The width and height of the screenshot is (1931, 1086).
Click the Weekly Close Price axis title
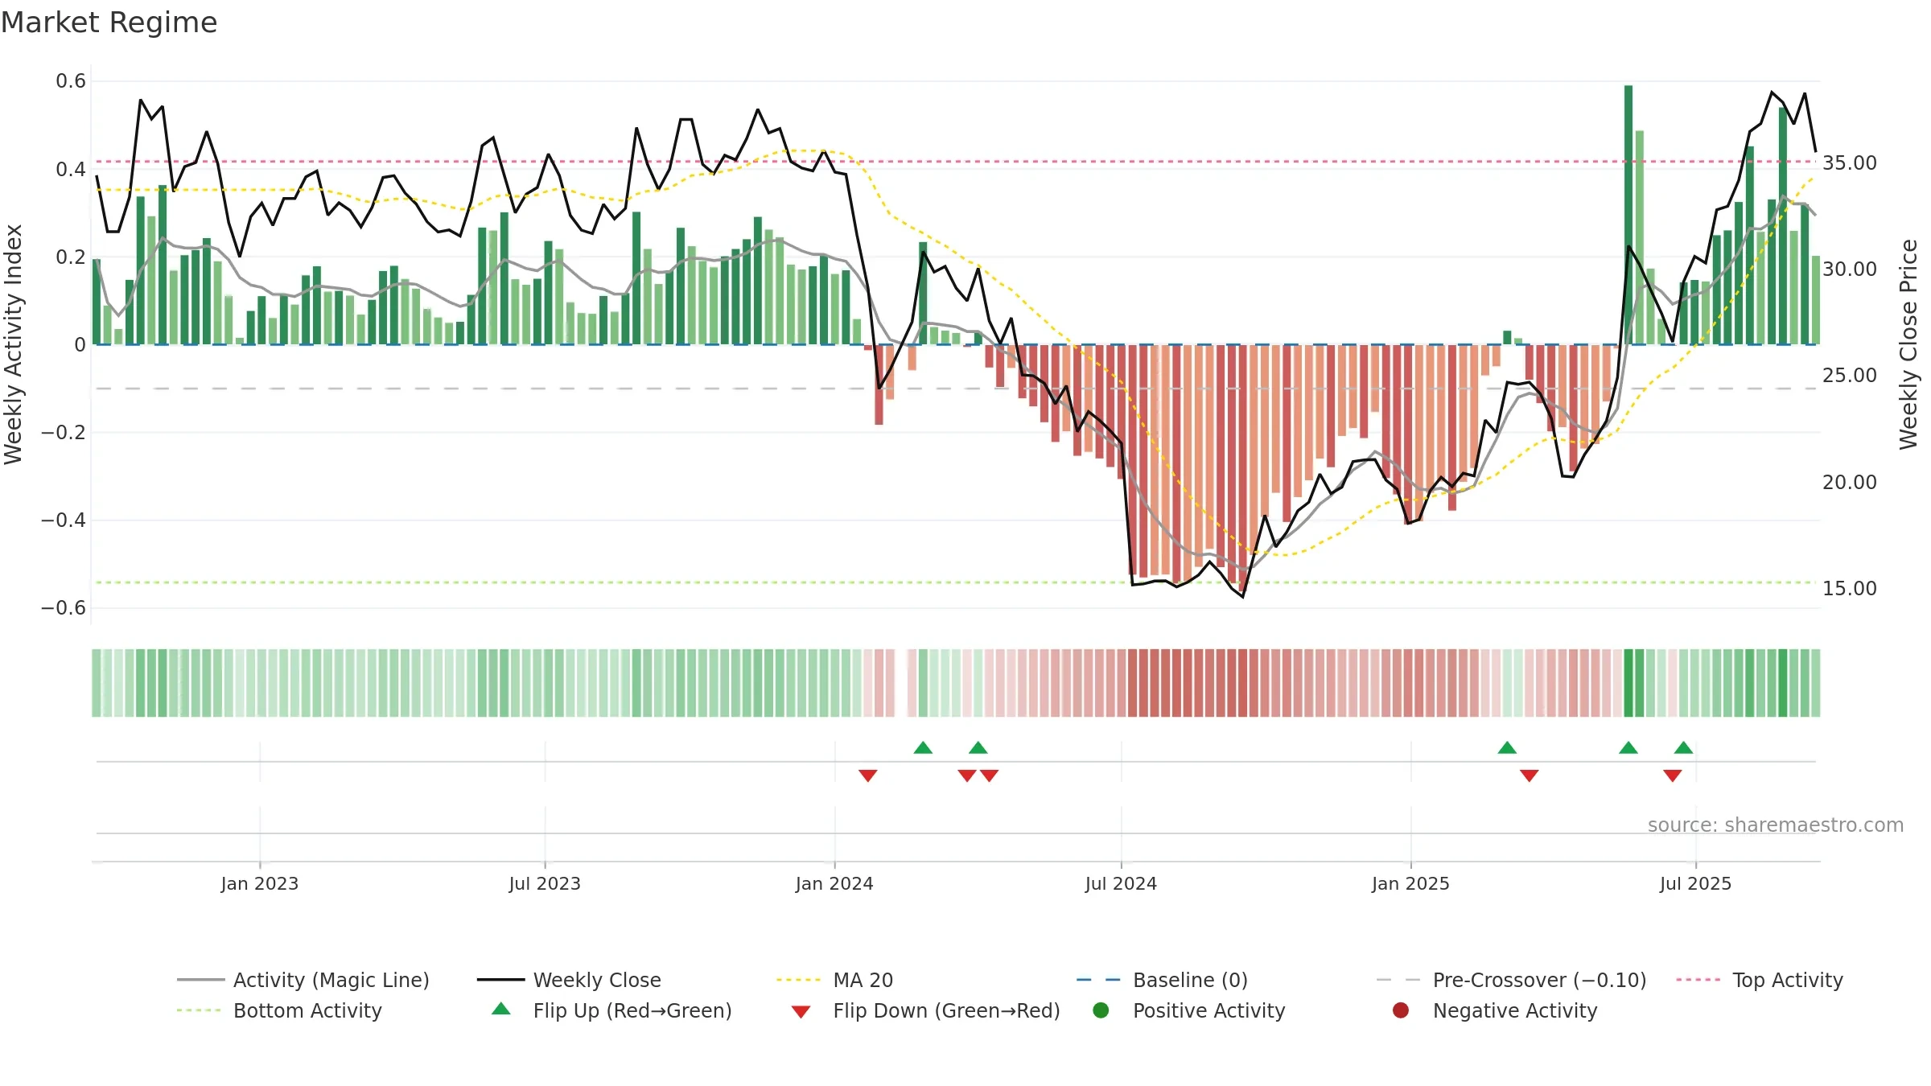tap(1908, 344)
